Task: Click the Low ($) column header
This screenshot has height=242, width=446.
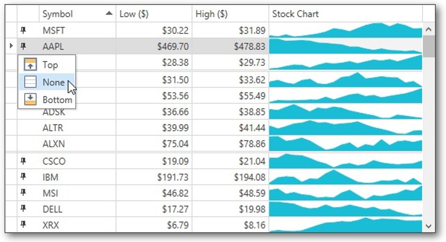Action: [x=134, y=14]
